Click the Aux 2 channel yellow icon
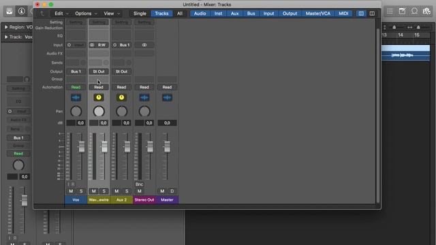The height and width of the screenshot is (245, 436). pyautogui.click(x=121, y=97)
